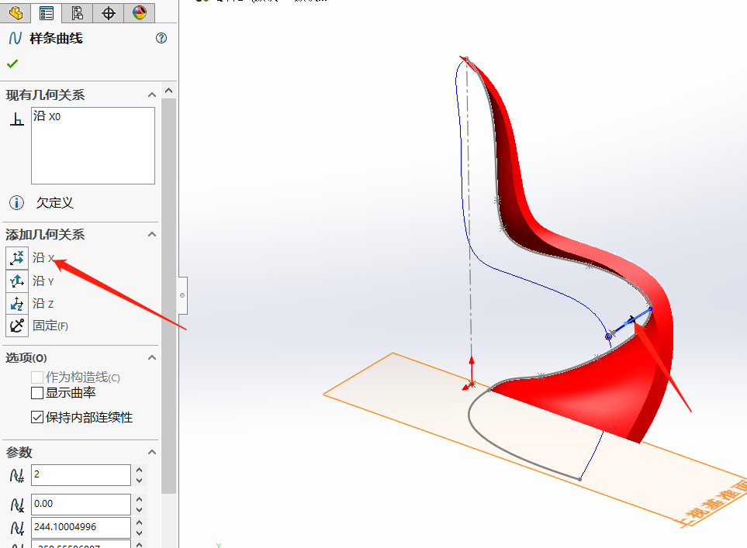Viewport: 747px width, 548px height.
Task: Select the '沿 X0' relation entry
Action: point(47,116)
